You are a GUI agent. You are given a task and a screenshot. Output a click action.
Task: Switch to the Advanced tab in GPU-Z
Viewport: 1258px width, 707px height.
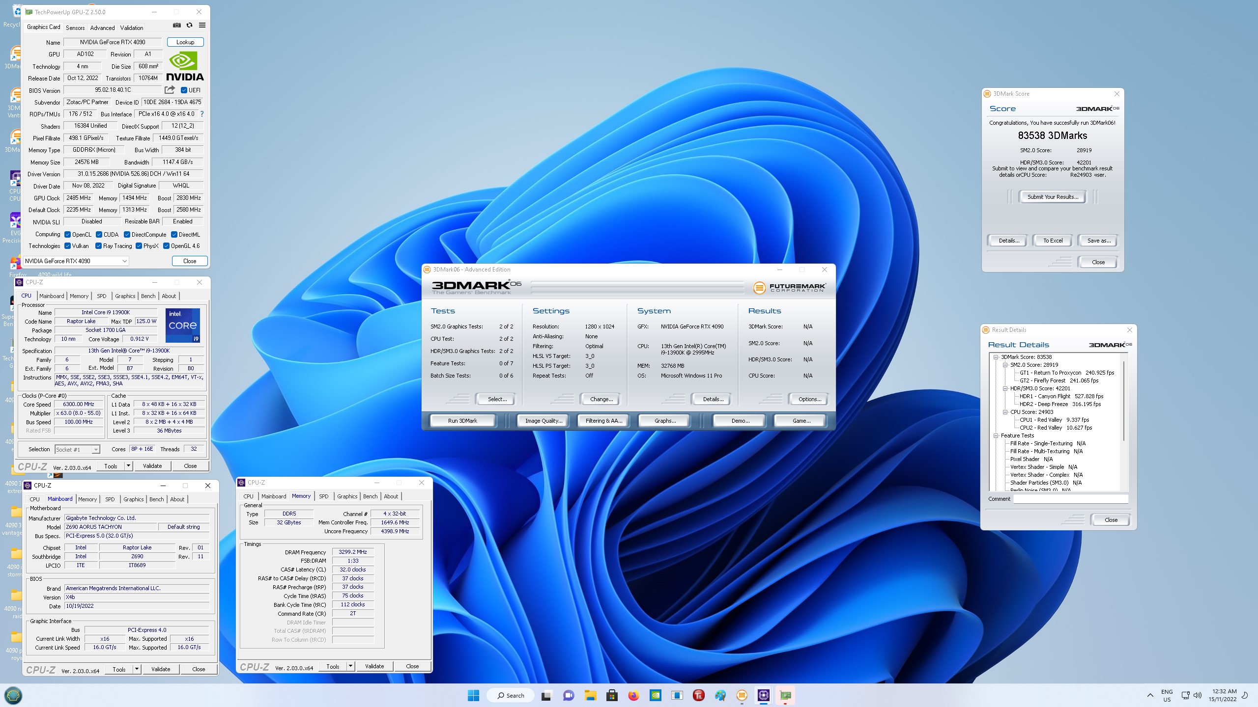pos(102,27)
